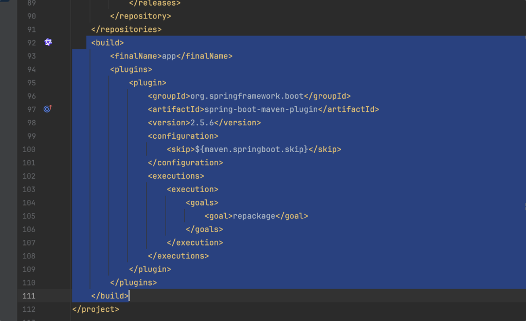Click the closing </repositories> tag
This screenshot has height=321, width=526.
point(126,29)
